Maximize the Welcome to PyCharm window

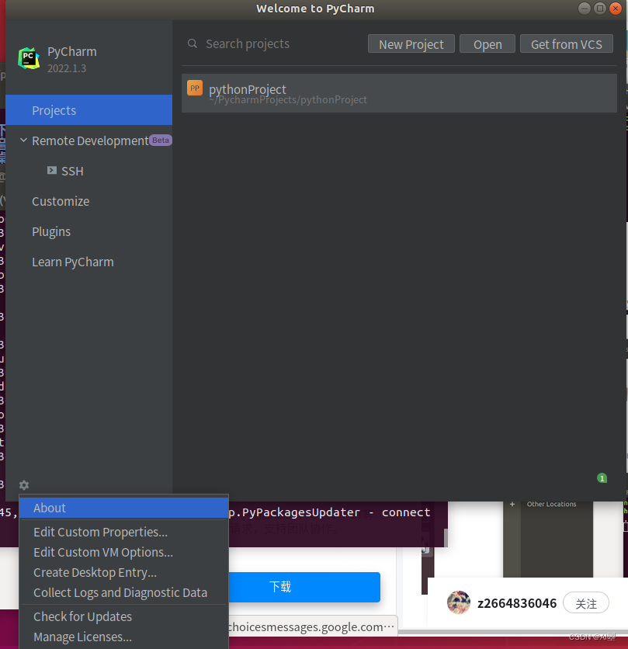coord(600,9)
